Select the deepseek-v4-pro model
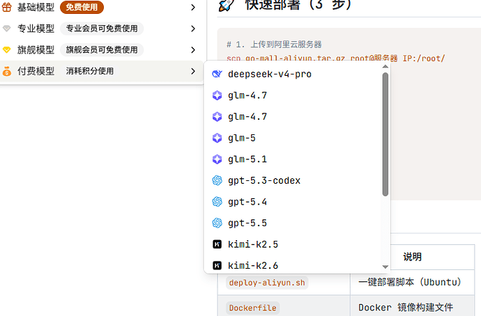481x316 pixels. (293, 74)
